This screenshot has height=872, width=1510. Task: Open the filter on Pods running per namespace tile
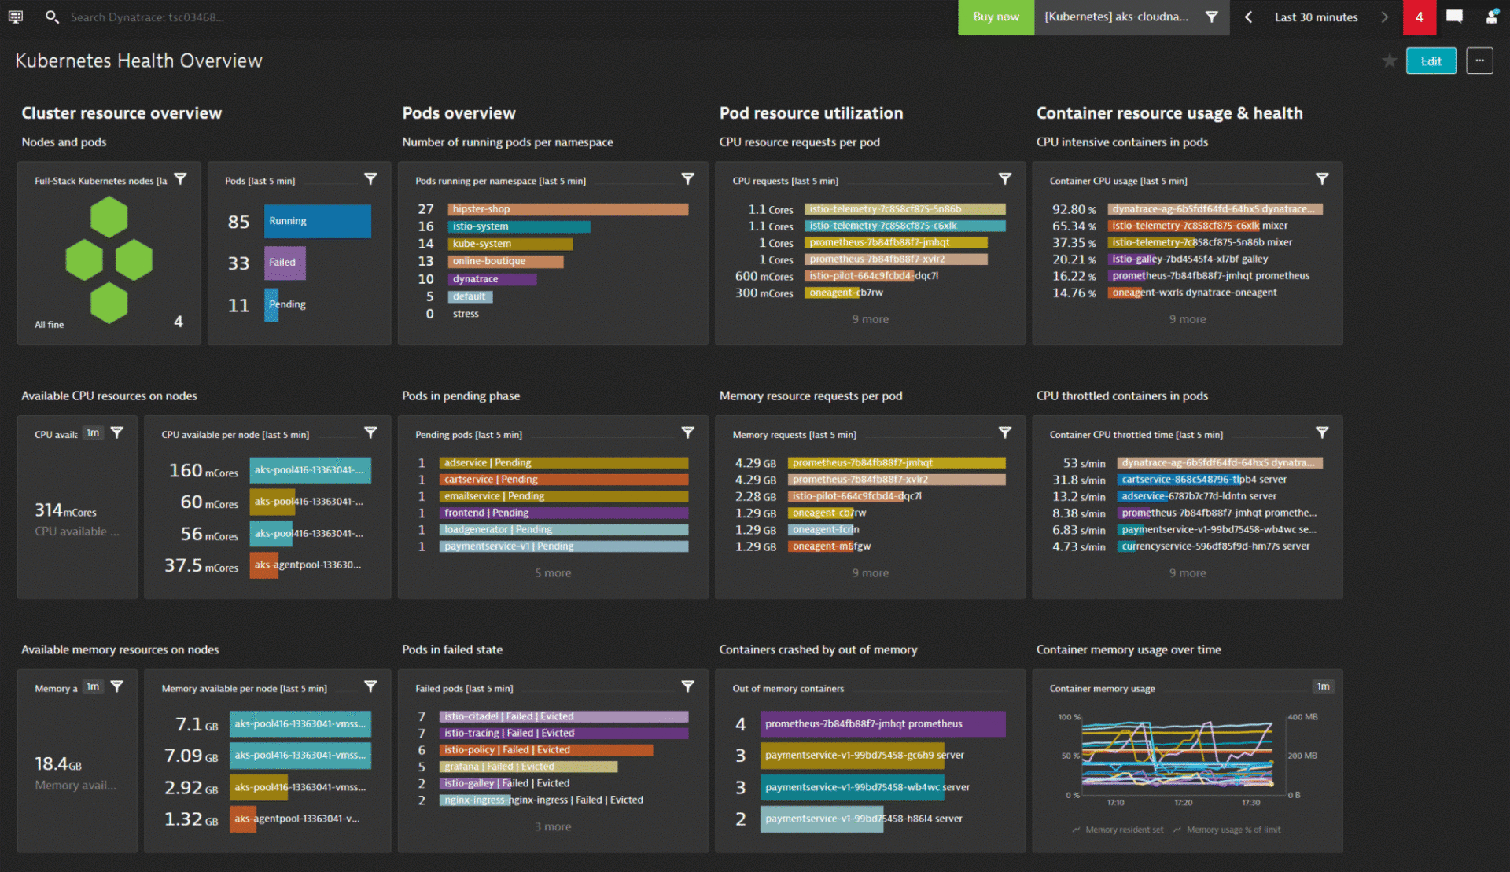pyautogui.click(x=688, y=178)
